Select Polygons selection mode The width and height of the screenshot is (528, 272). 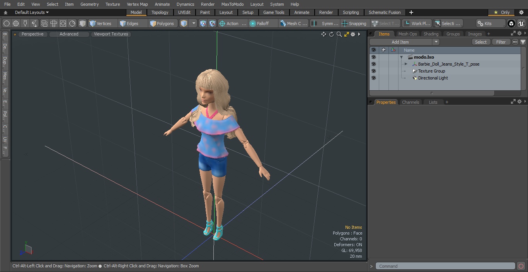point(162,24)
